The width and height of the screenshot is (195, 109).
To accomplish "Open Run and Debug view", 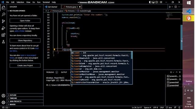I will click(x=3, y=28).
